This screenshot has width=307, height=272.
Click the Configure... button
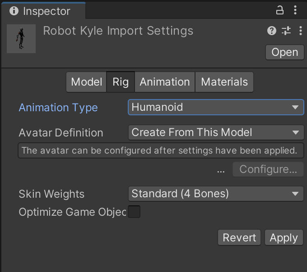(x=268, y=169)
